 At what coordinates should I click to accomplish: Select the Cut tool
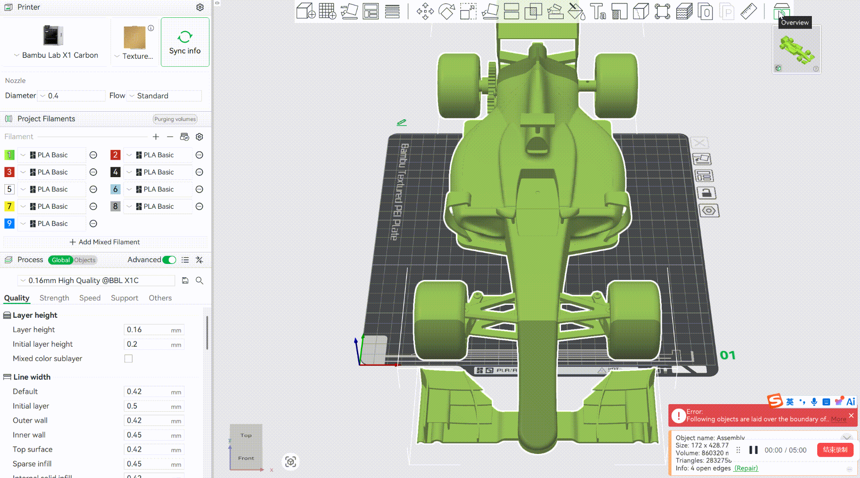tap(511, 11)
